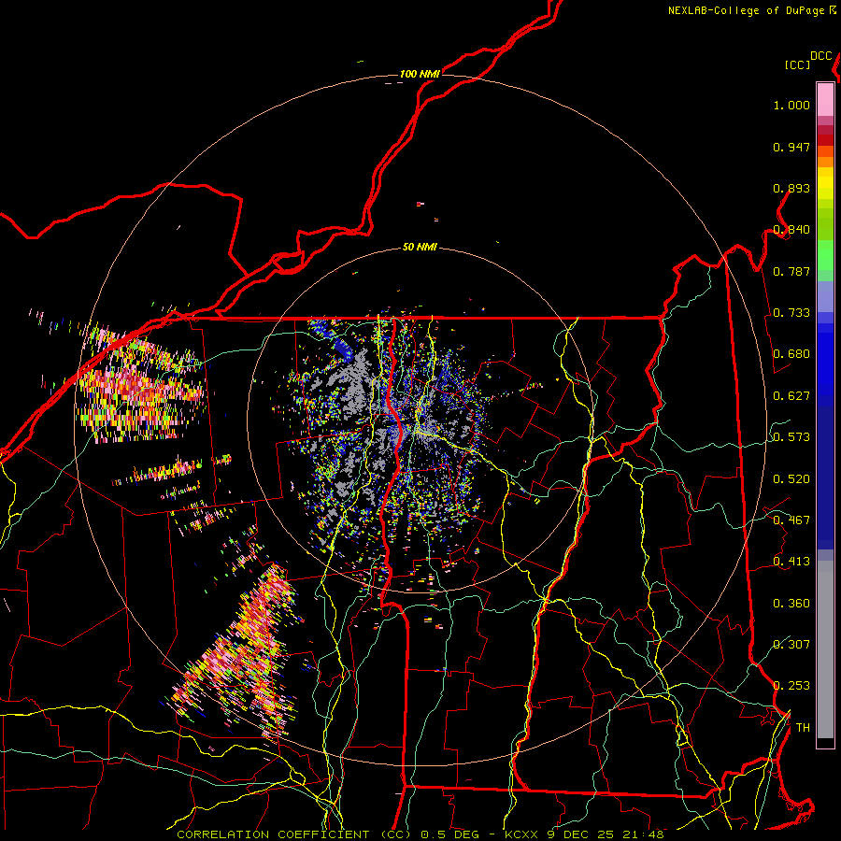This screenshot has height=841, width=841.
Task: Pick the orange swatch in the color bar
Action: coord(825,162)
